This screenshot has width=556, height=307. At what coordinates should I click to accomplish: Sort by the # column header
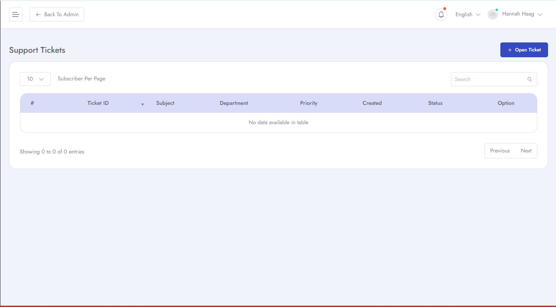(x=32, y=103)
